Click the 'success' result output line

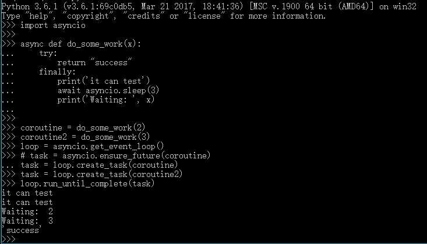tap(21, 230)
